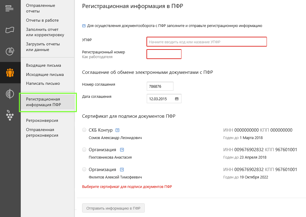Click red error Выберите сертификат message
The height and width of the screenshot is (217, 306).
[x=127, y=187]
